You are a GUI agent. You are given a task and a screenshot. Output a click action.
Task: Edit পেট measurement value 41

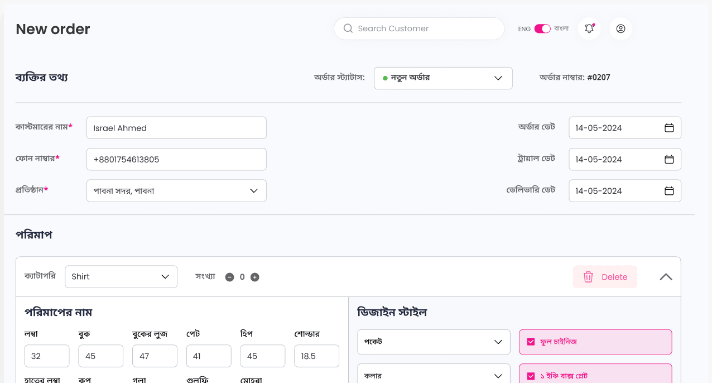pos(209,356)
